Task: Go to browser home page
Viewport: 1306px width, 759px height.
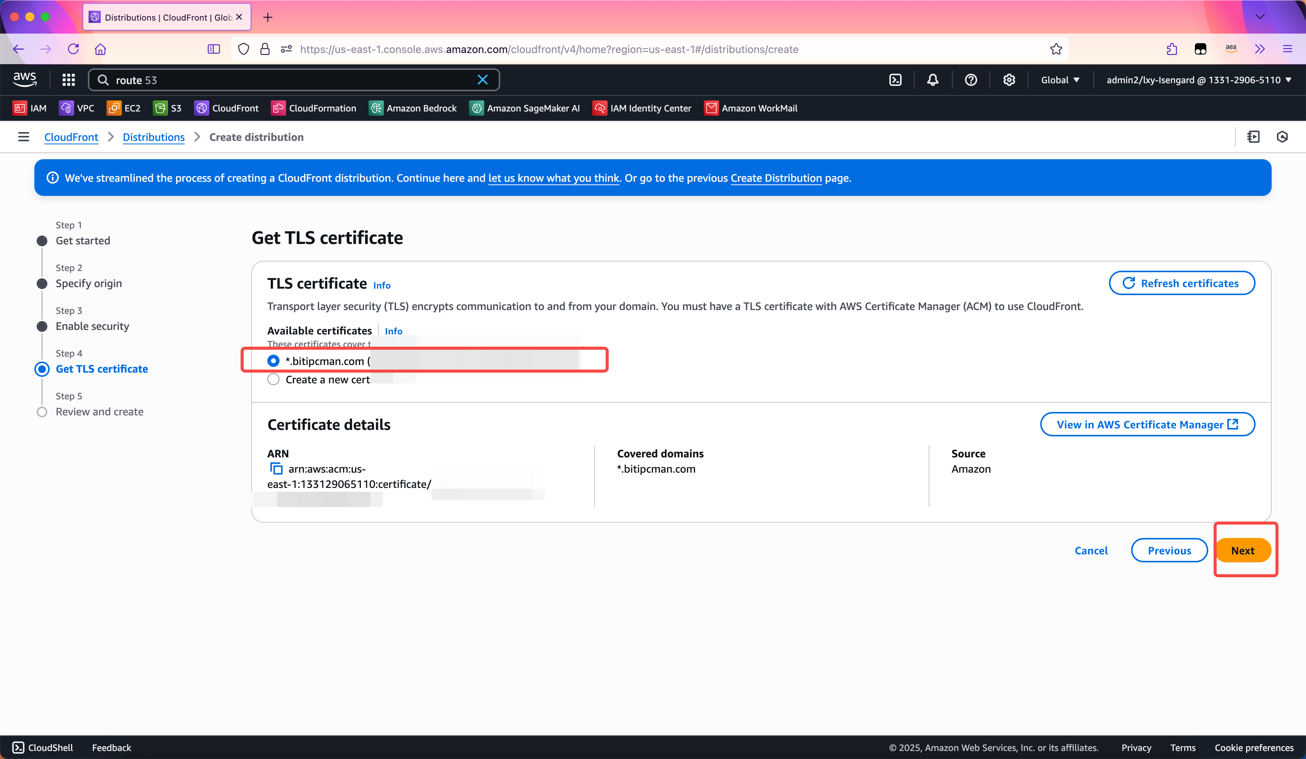Action: (100, 49)
